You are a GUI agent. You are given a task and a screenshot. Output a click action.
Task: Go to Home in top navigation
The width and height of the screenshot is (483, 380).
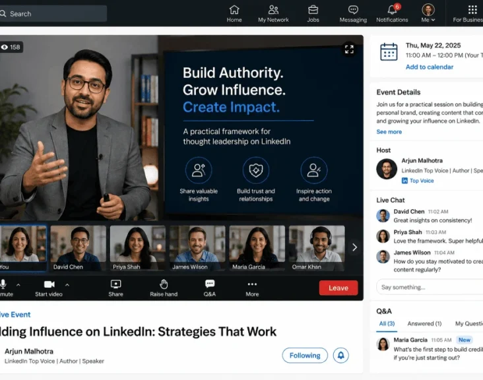[234, 14]
